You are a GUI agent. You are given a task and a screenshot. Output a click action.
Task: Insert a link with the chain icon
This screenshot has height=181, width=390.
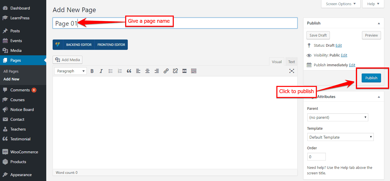point(166,71)
